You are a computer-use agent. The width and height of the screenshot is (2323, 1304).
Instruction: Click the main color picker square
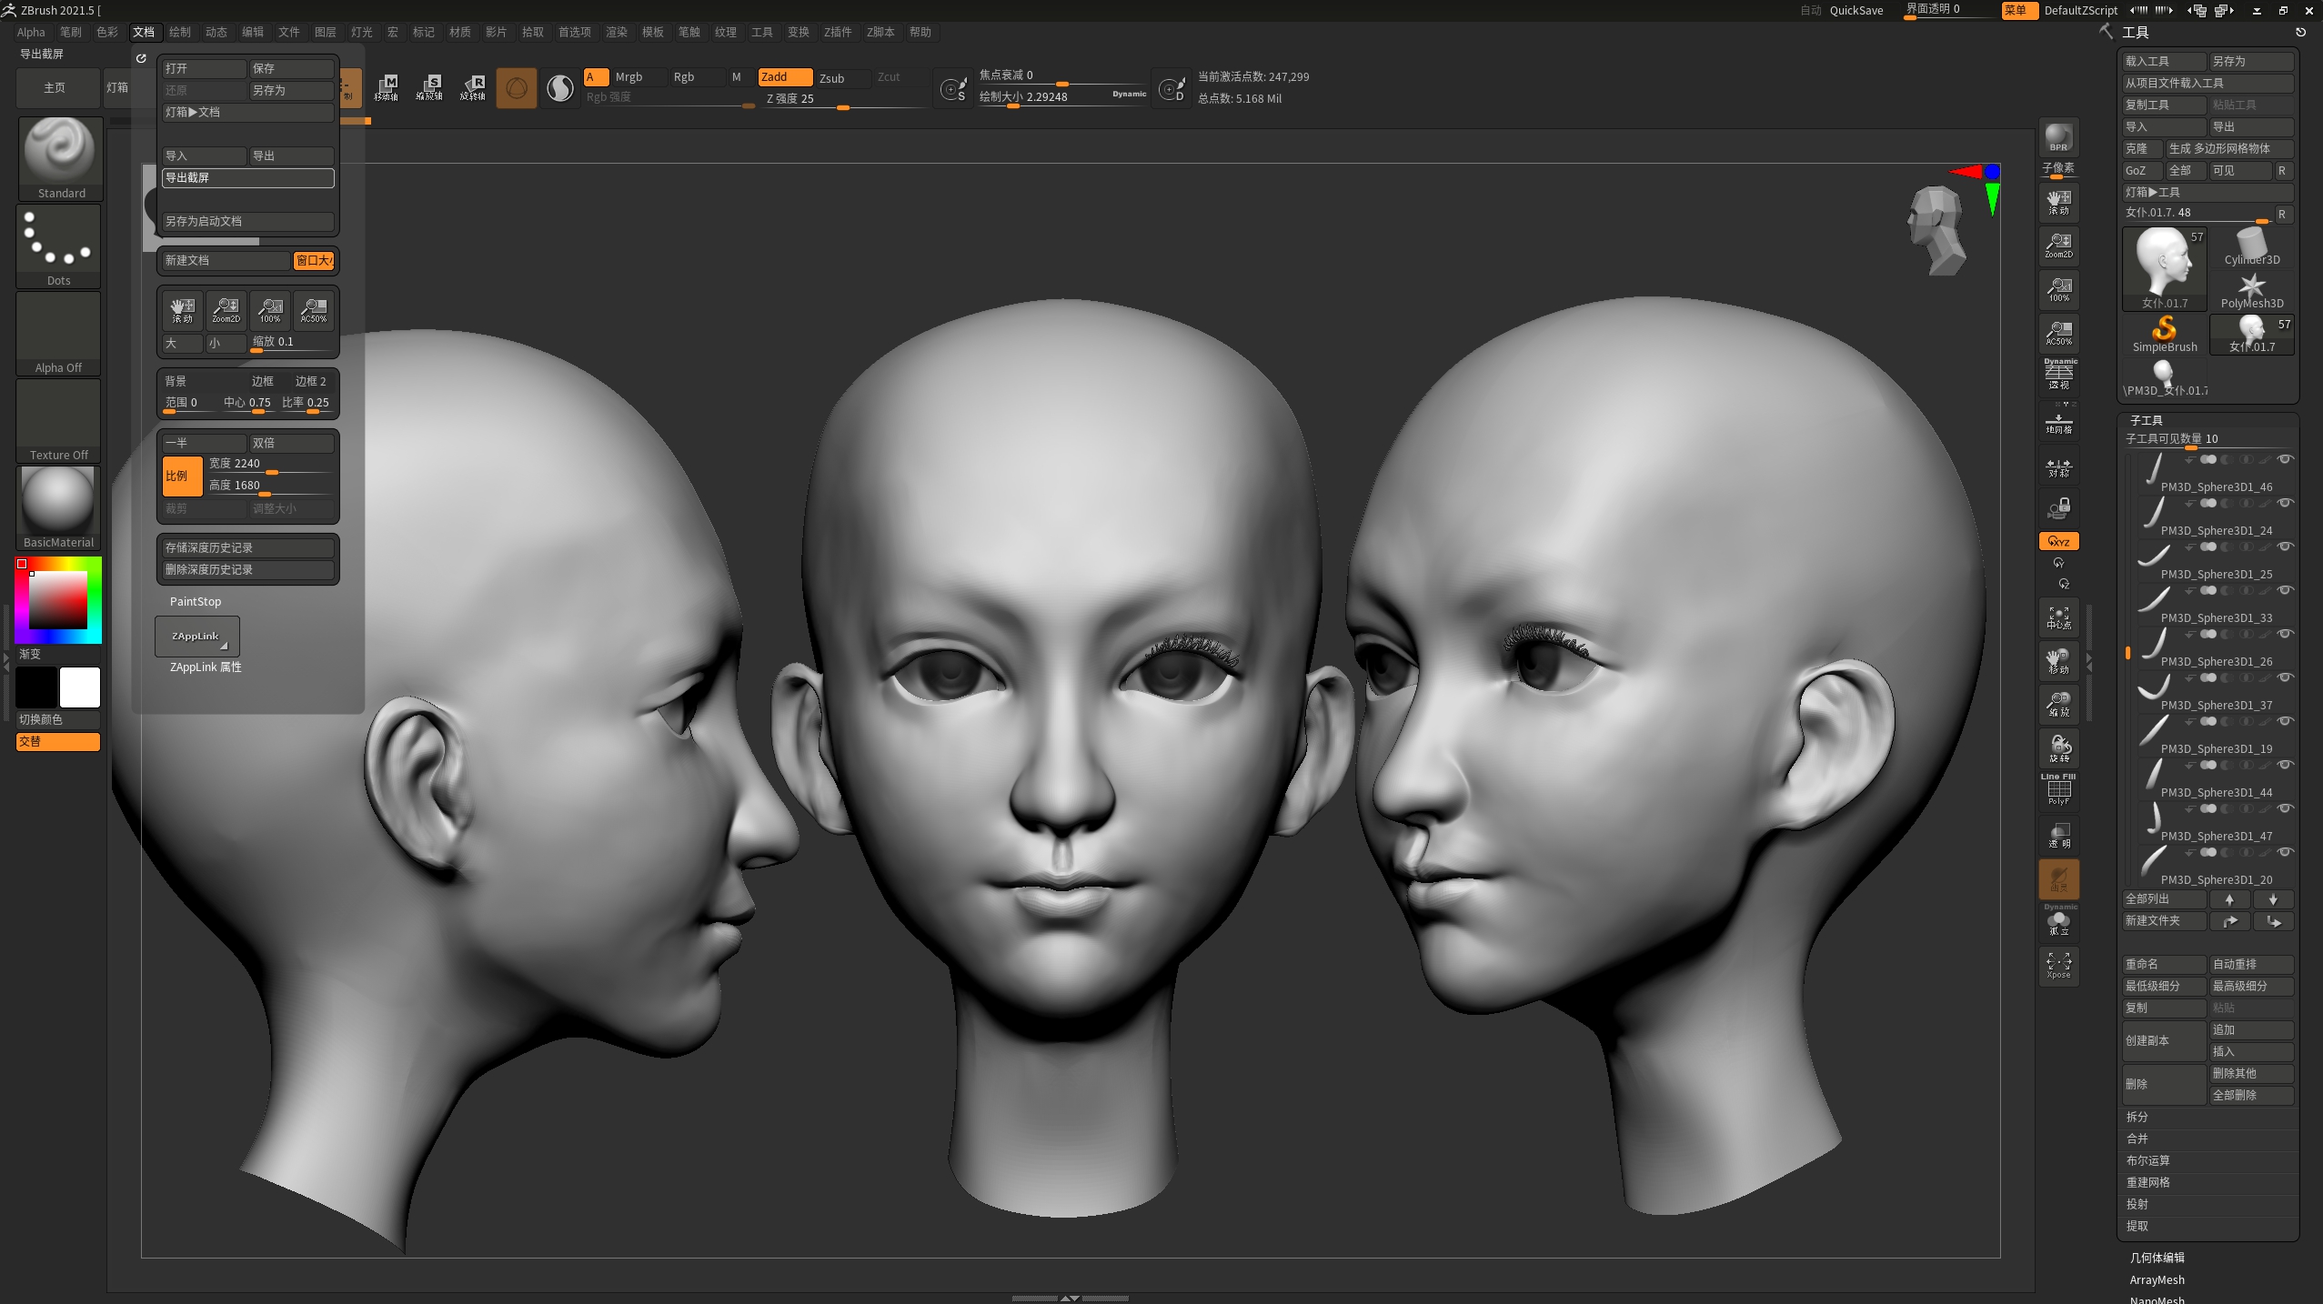coord(58,600)
